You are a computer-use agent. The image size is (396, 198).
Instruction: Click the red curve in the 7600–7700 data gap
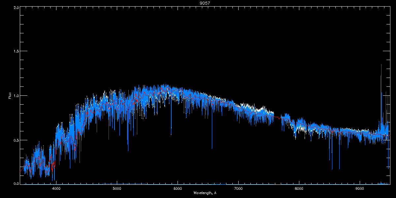click(277, 117)
